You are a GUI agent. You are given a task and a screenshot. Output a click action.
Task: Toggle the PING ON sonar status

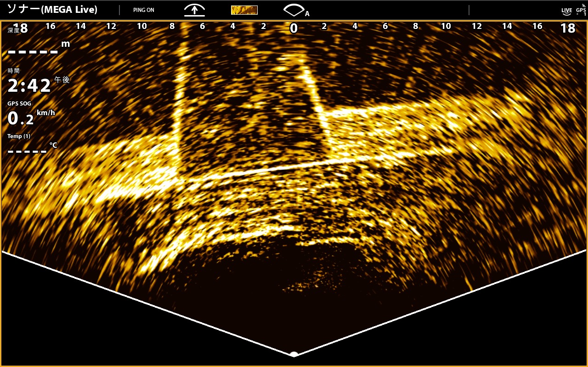pos(144,10)
